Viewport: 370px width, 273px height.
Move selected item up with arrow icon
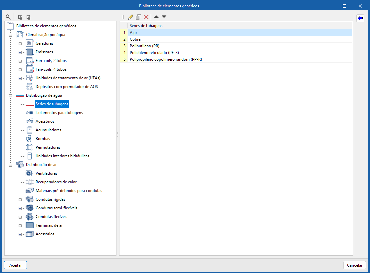tap(156, 17)
